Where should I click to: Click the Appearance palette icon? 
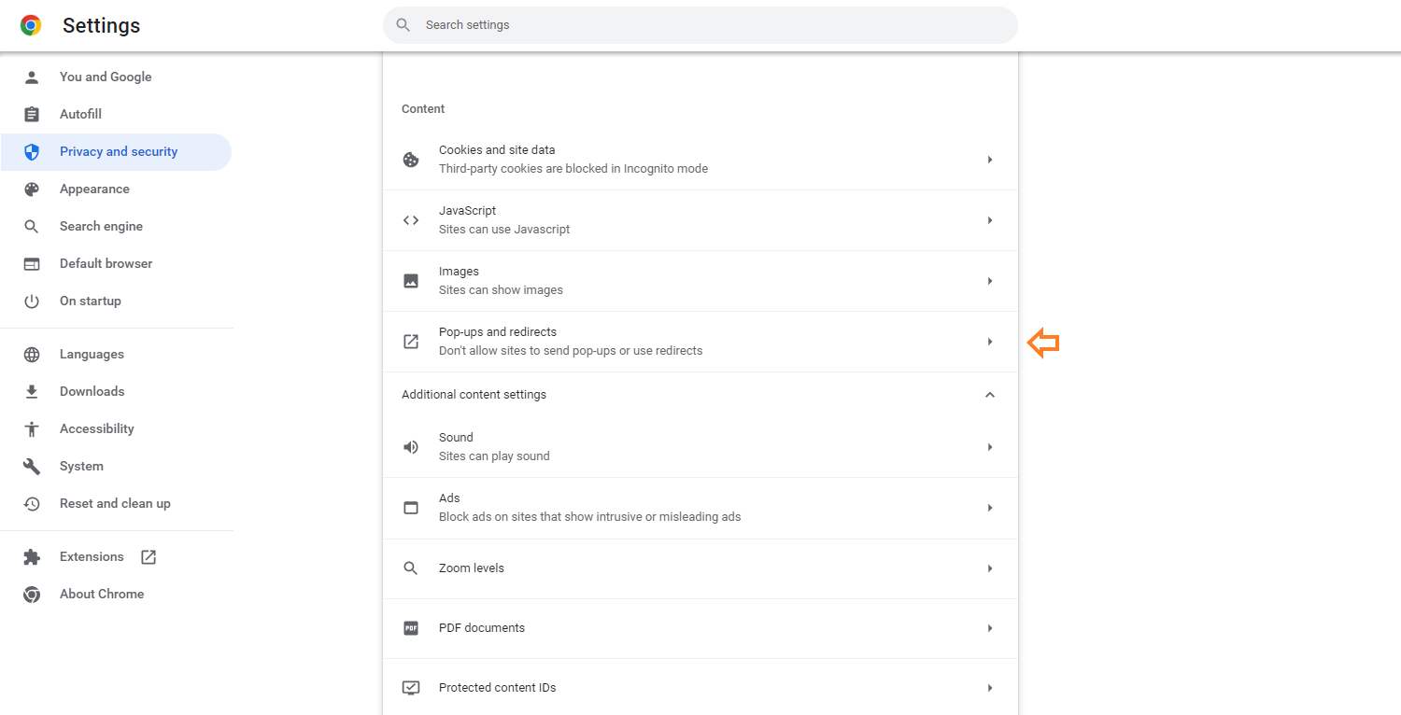[x=32, y=189]
